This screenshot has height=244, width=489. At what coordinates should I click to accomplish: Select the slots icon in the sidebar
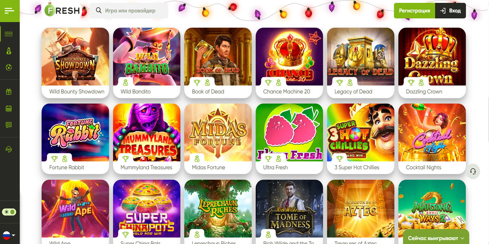(x=9, y=34)
